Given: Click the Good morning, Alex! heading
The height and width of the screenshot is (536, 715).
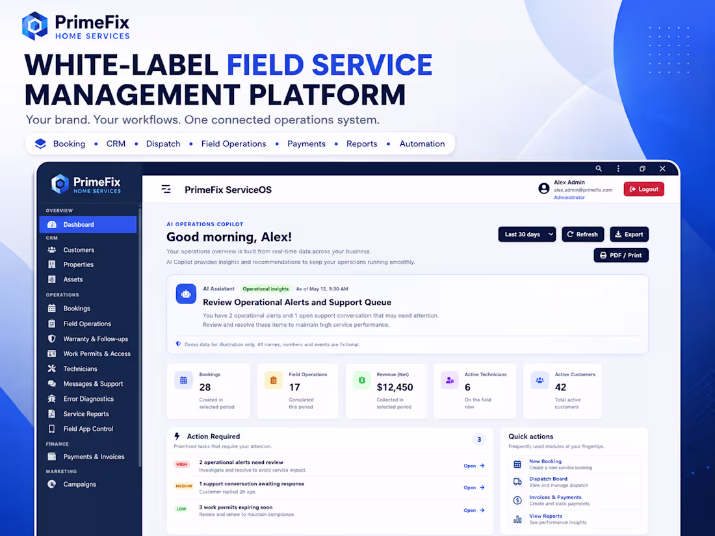Looking at the screenshot, I should click(x=229, y=237).
